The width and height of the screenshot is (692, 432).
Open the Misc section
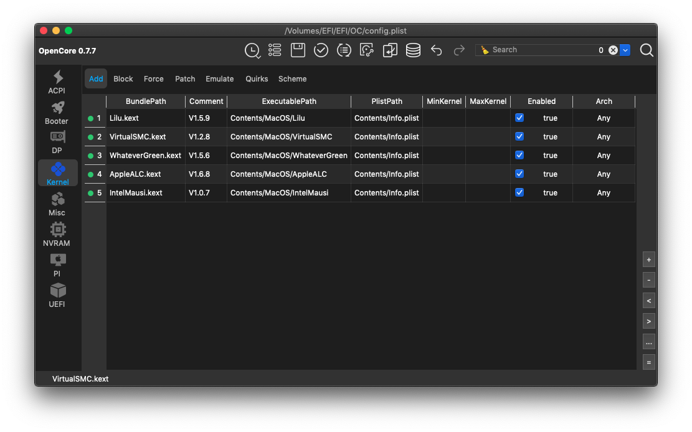click(57, 204)
